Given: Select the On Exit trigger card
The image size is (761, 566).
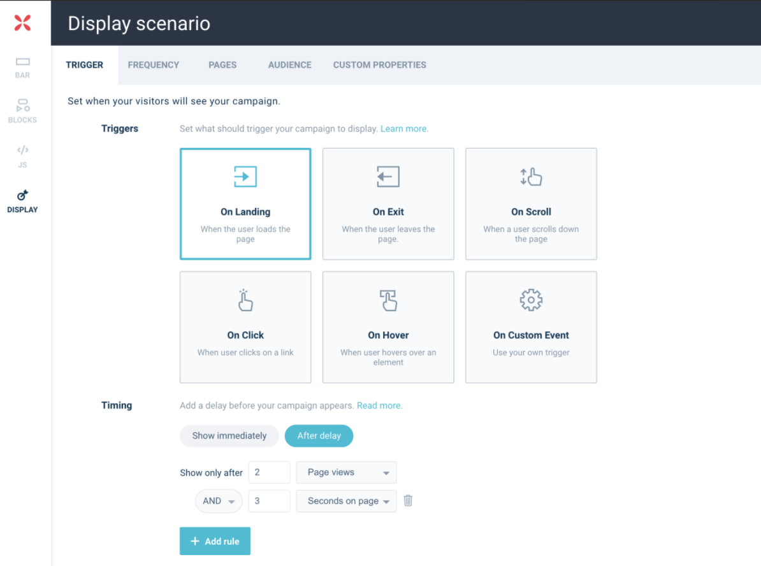Looking at the screenshot, I should [388, 204].
